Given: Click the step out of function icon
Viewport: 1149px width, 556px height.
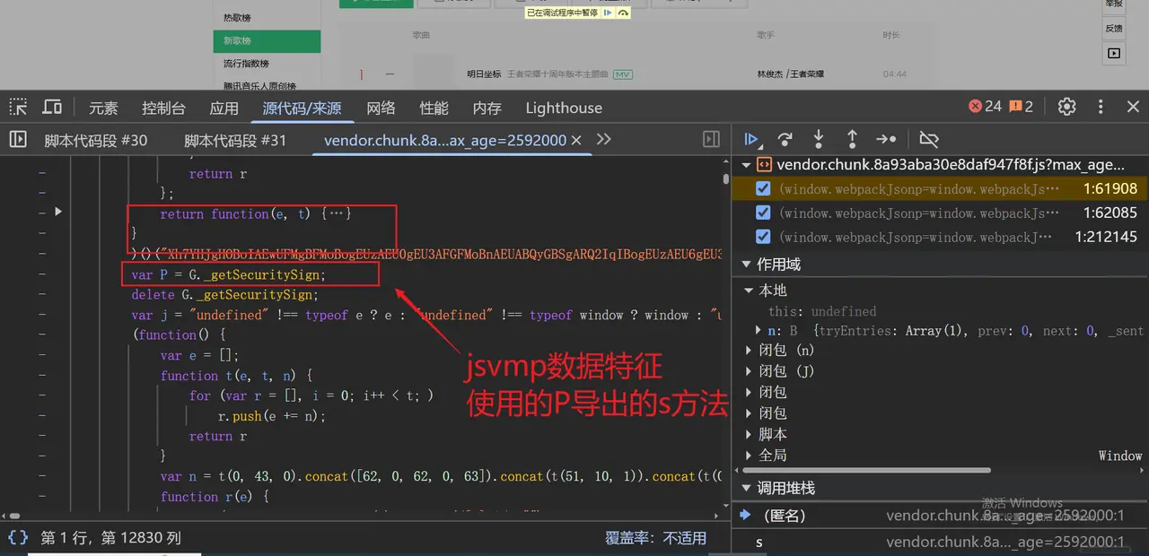Looking at the screenshot, I should point(852,139).
